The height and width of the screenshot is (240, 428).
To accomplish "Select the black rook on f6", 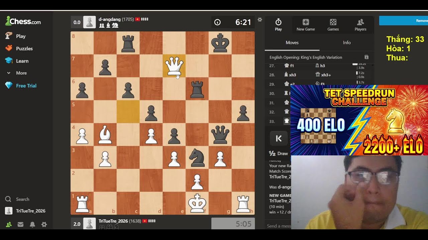I will [x=197, y=89].
